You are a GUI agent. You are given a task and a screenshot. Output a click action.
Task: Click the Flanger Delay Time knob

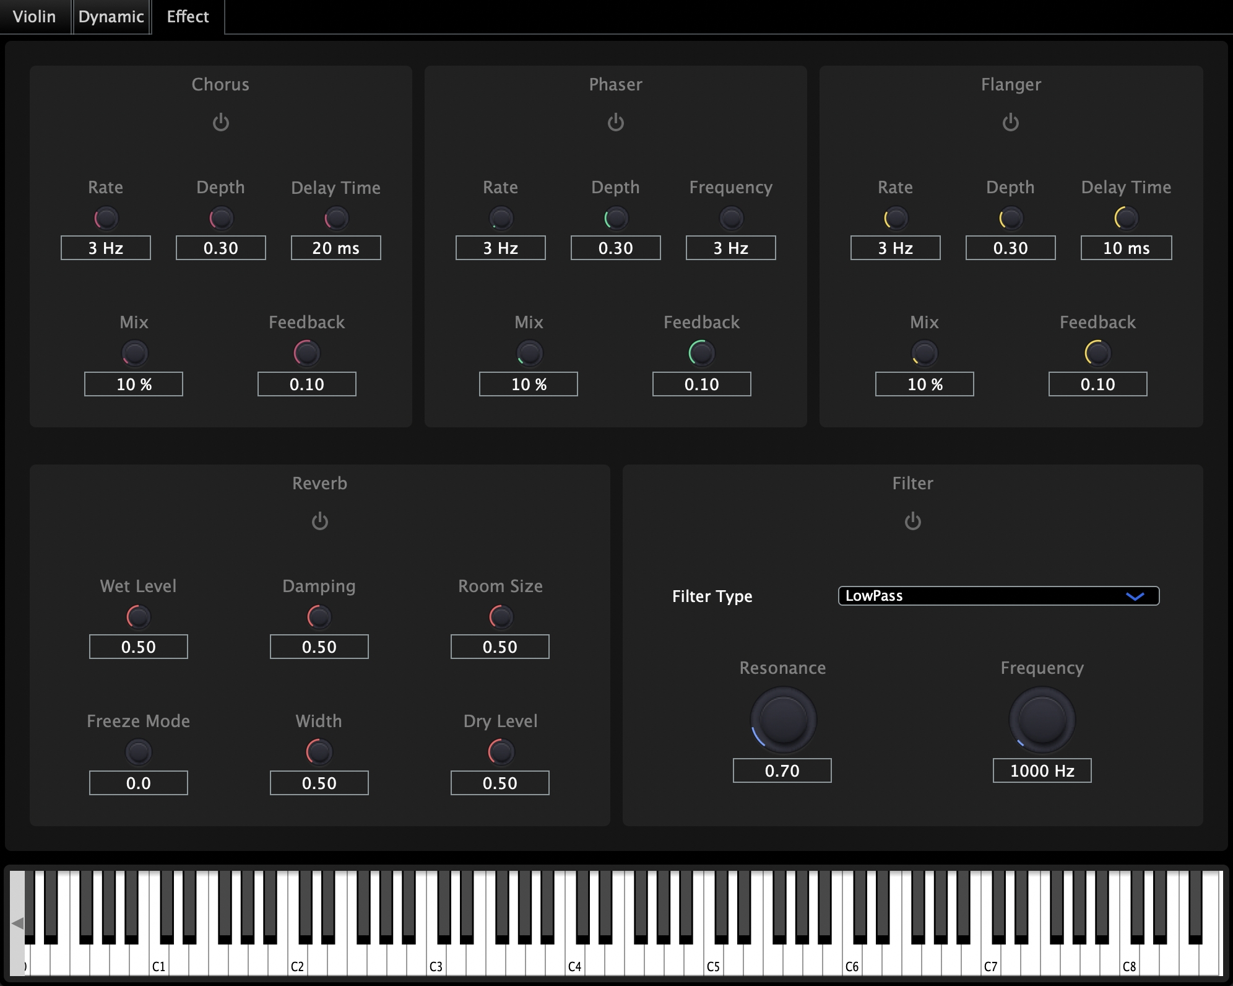point(1126,218)
